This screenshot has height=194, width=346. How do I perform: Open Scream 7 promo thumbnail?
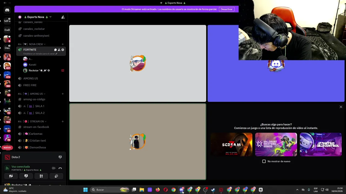(x=231, y=144)
